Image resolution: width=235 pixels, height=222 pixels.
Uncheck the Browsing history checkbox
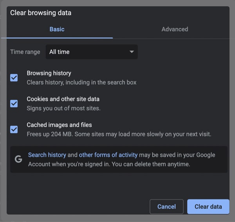[x=14, y=78]
